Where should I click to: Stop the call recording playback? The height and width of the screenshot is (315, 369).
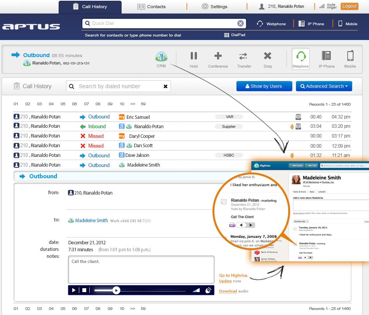(x=84, y=290)
